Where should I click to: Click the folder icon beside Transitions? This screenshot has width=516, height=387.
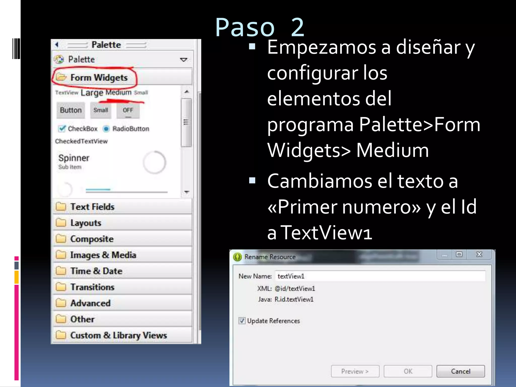61,287
